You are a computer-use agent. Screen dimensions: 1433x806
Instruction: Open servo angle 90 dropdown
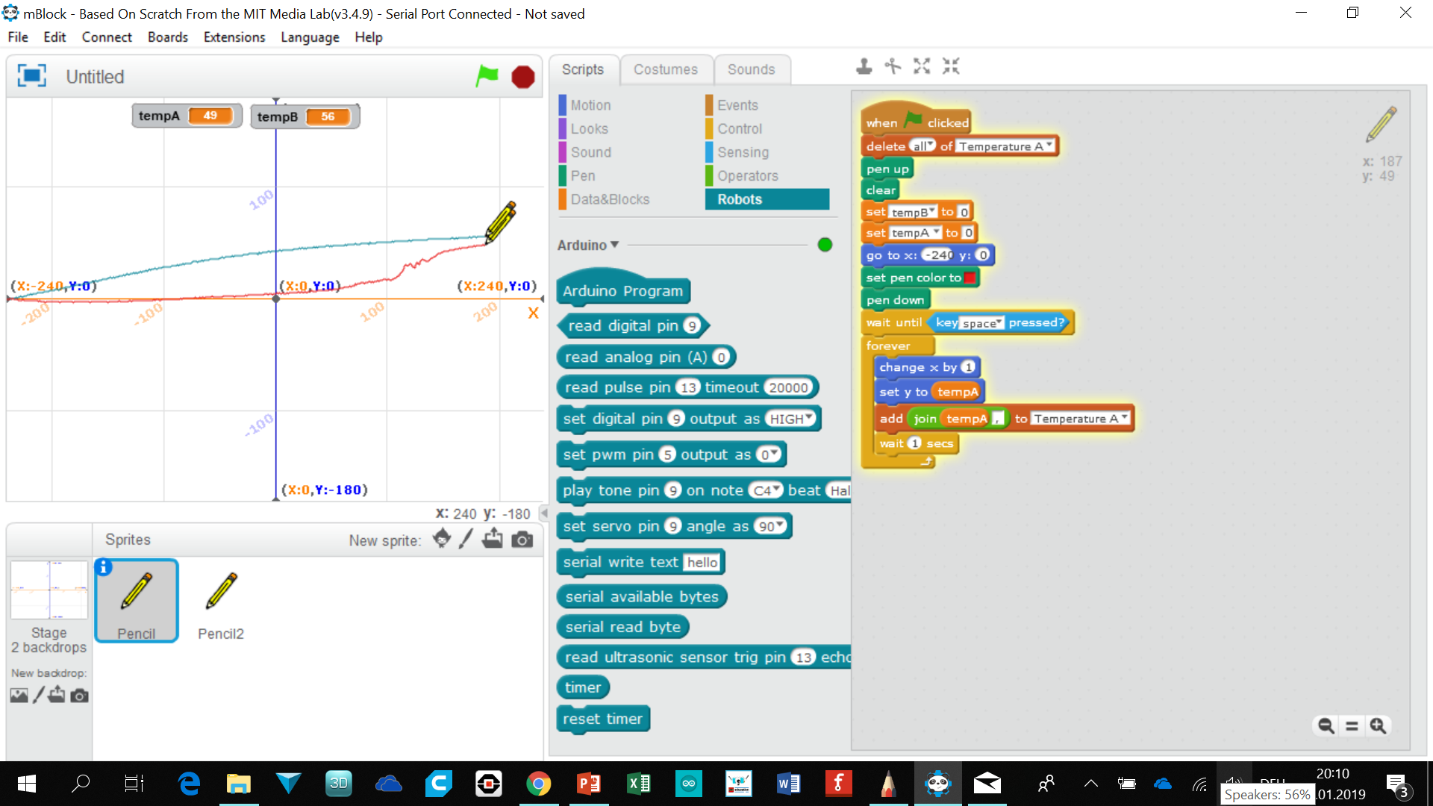[770, 526]
